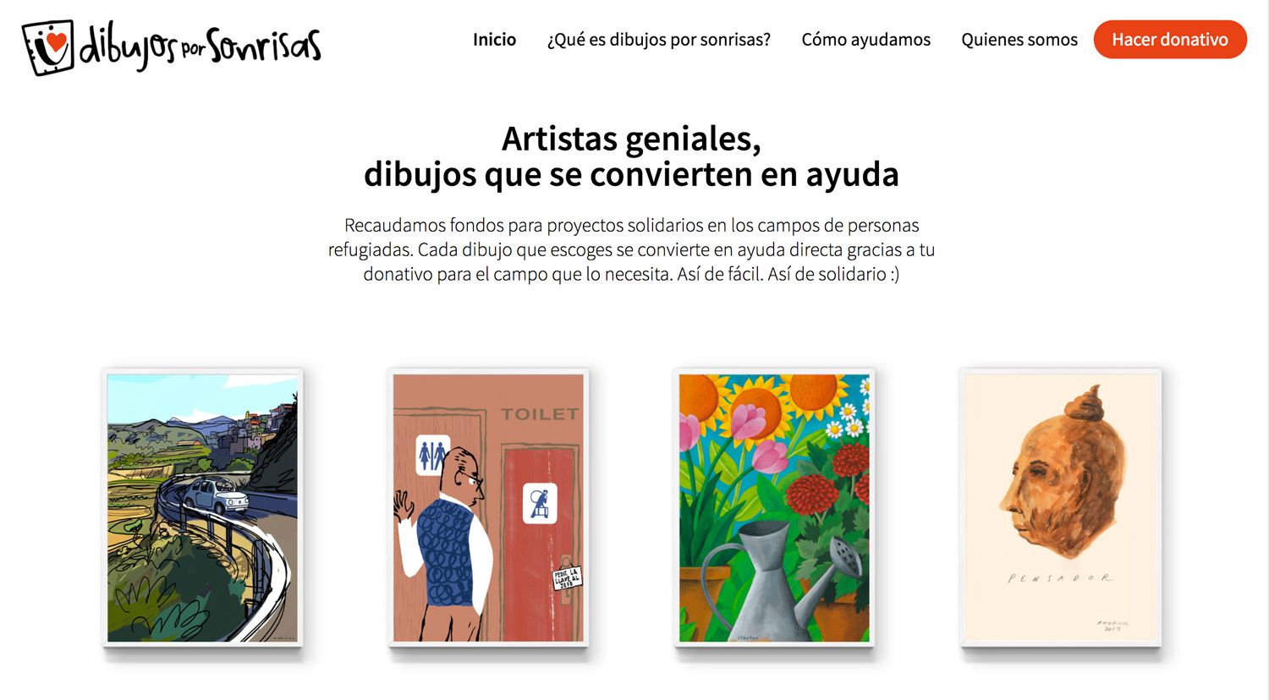Screen dimensions: 1269x700
Task: Click the wheelchair sign on the red door
Action: click(539, 503)
